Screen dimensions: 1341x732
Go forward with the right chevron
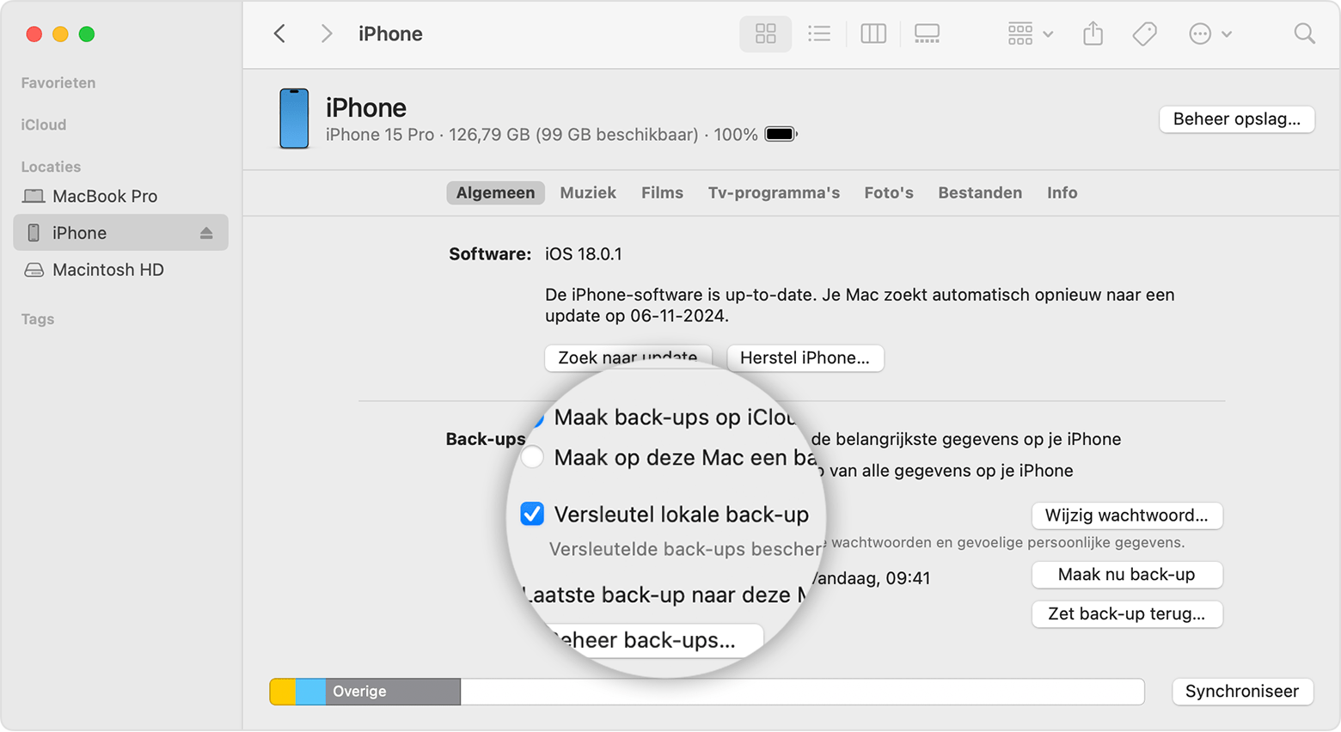pyautogui.click(x=327, y=34)
